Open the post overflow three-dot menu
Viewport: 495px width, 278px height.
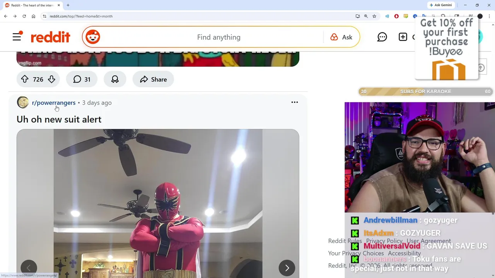click(x=295, y=102)
